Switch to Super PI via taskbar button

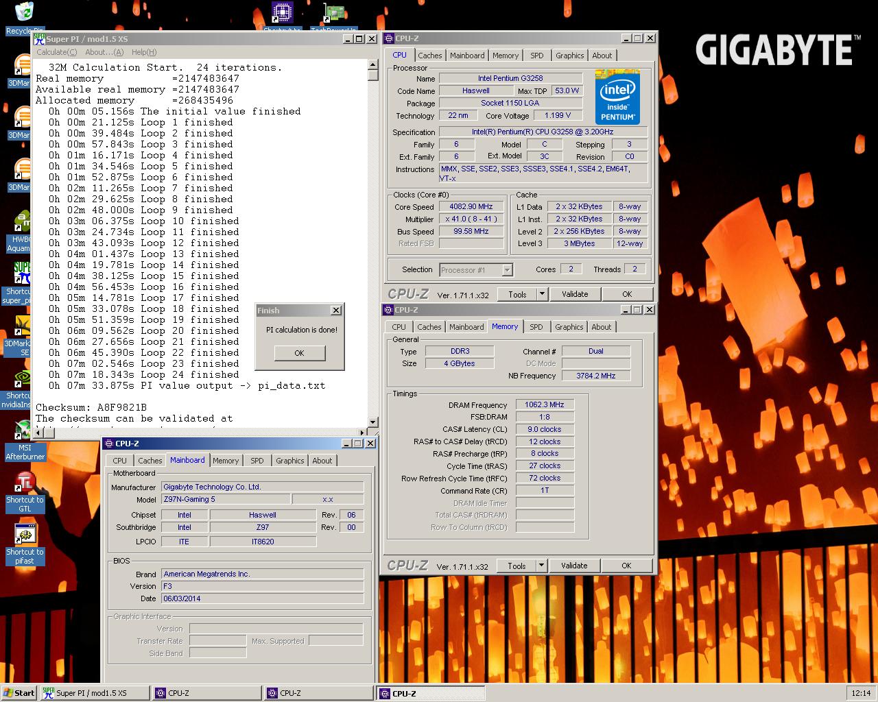pyautogui.click(x=94, y=693)
